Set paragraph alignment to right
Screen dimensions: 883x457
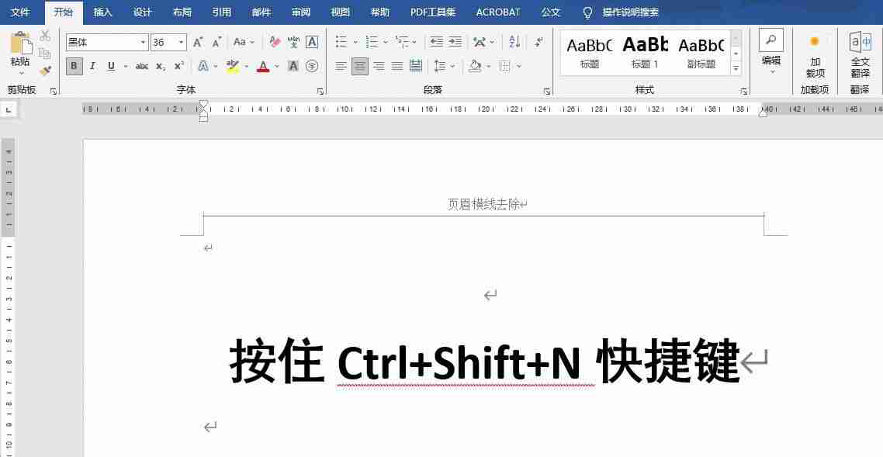[x=379, y=67]
